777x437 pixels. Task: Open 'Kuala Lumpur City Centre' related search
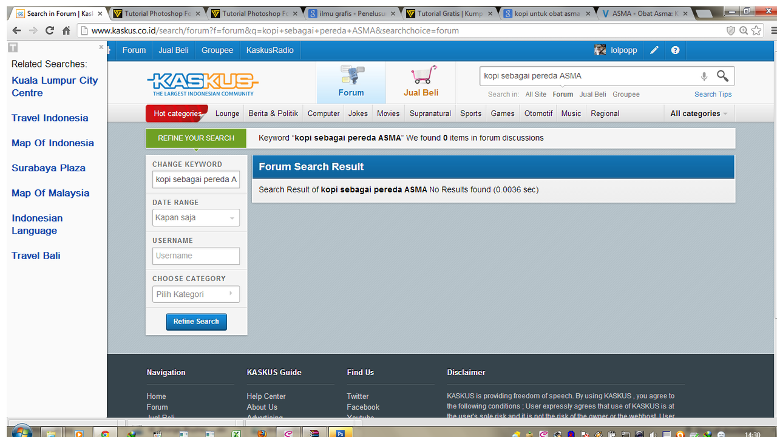point(55,87)
